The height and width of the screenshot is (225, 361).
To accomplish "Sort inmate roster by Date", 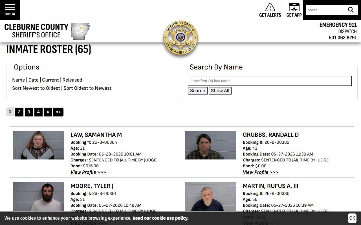I will click(x=33, y=80).
